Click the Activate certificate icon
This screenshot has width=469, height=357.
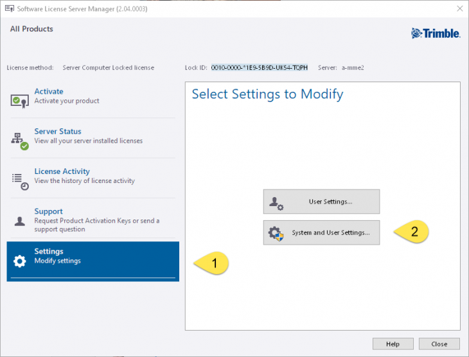pos(20,101)
